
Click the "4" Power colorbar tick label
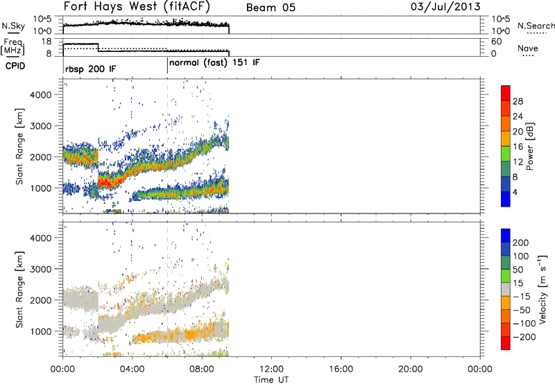515,192
